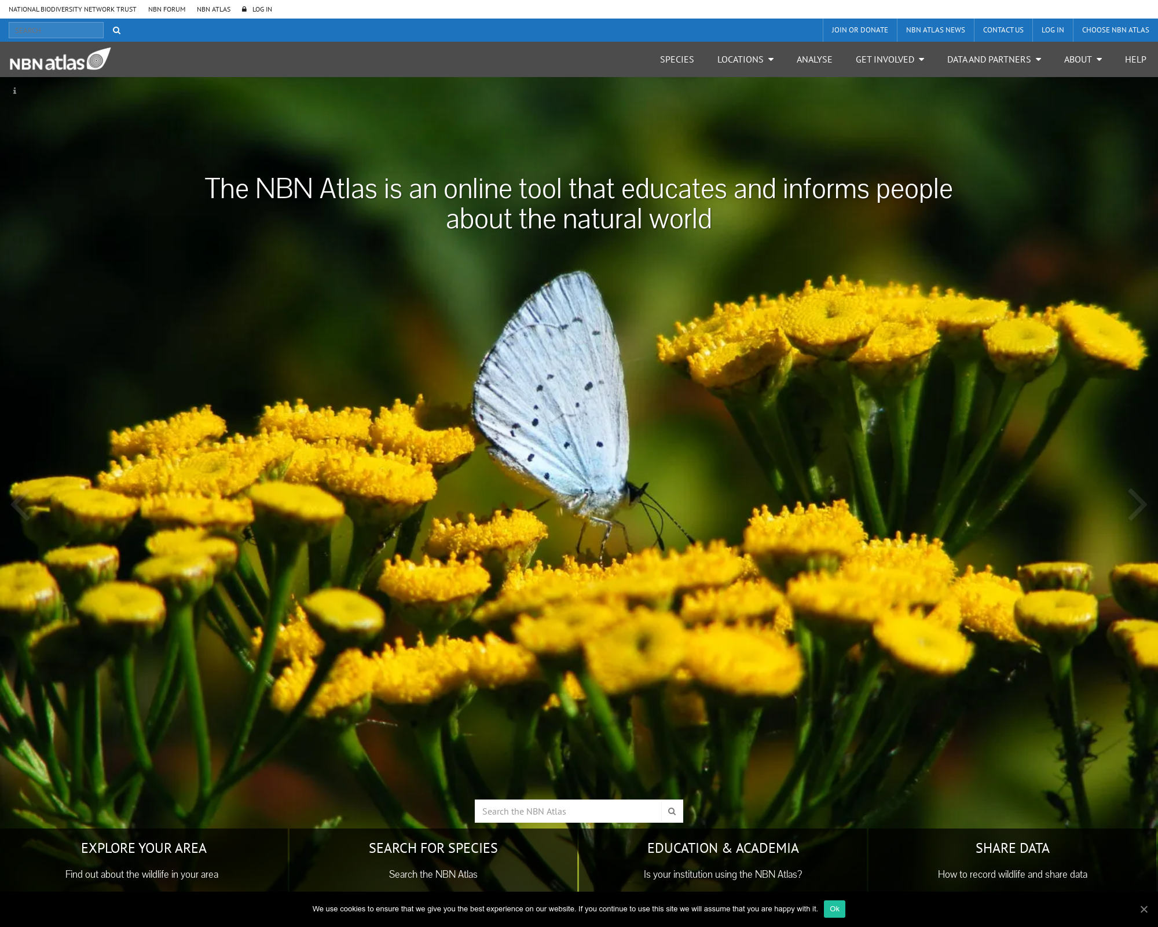The height and width of the screenshot is (927, 1158).
Task: Click the Join or Donate link
Action: [859, 30]
